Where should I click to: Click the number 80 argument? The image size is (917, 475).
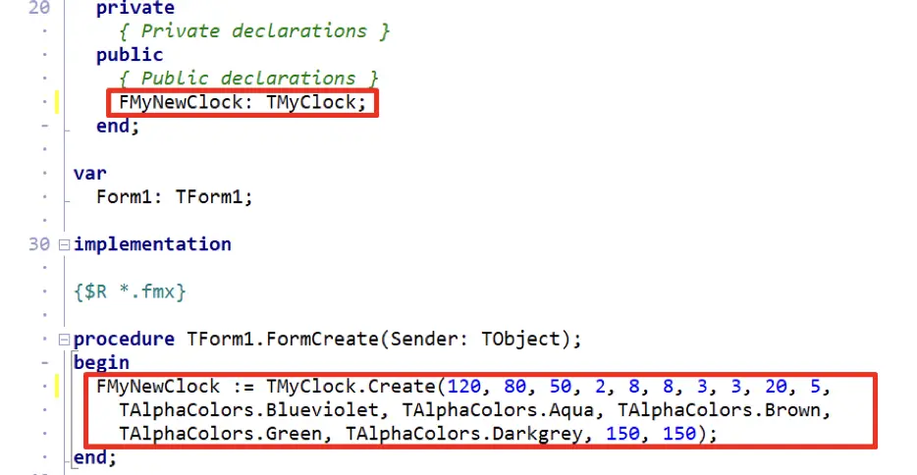click(x=514, y=387)
